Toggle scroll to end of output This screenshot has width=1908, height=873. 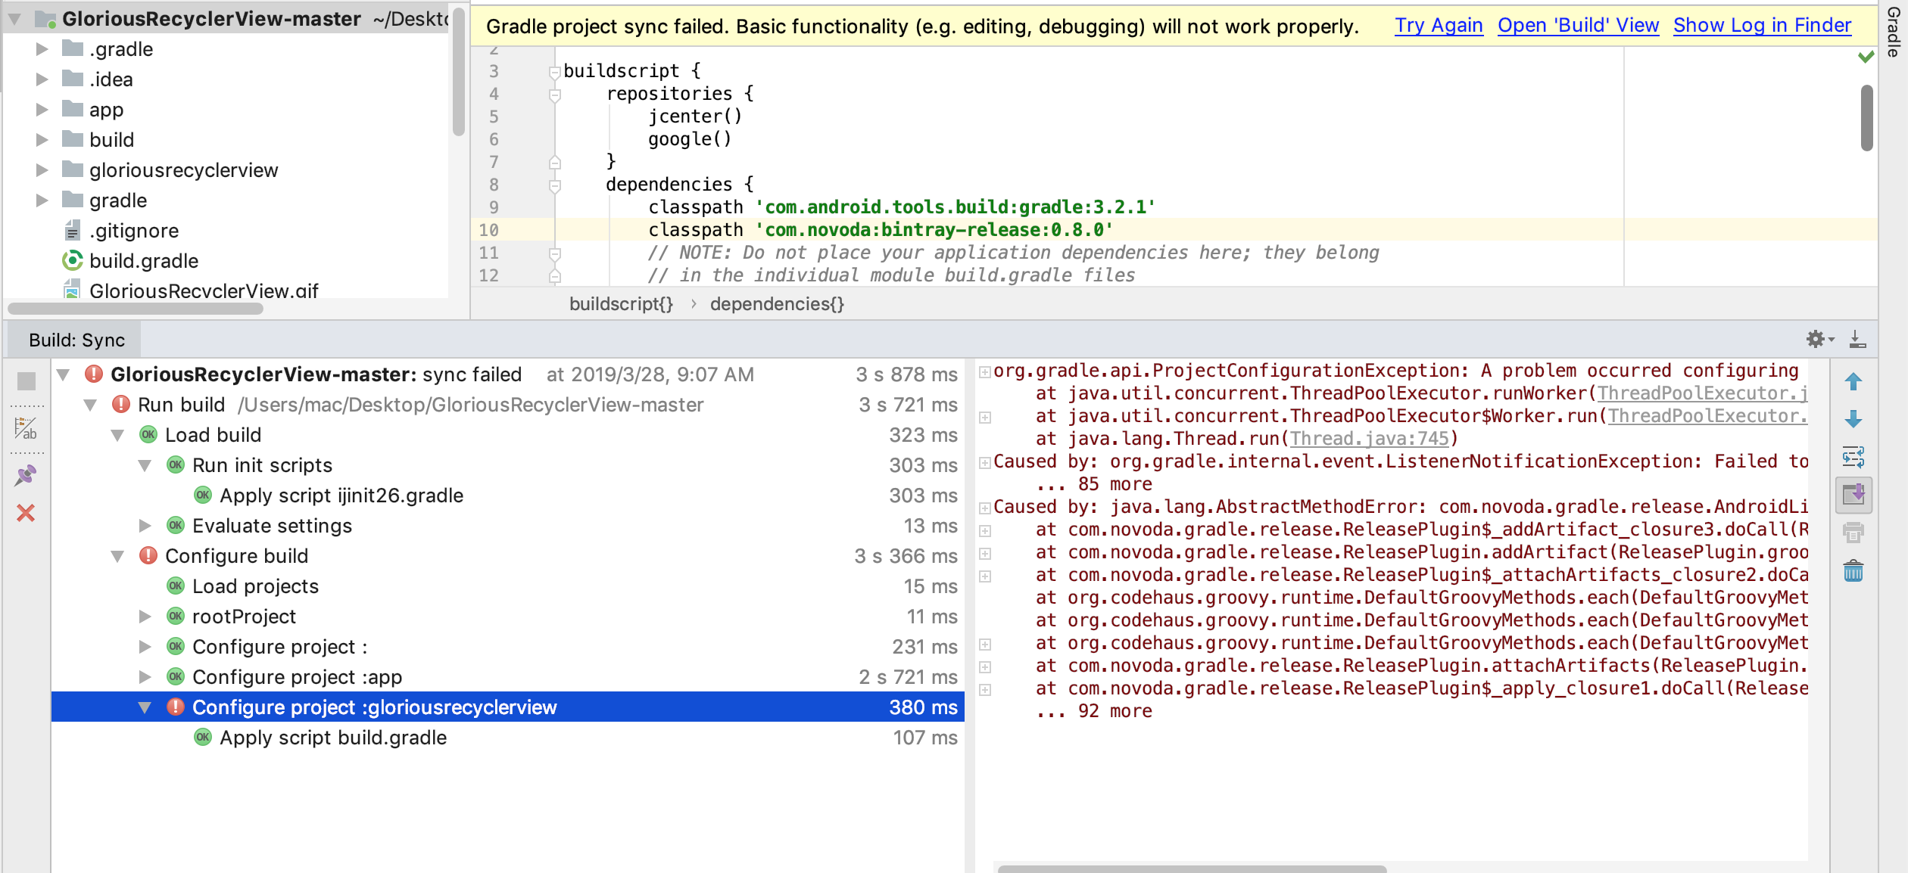tap(1853, 495)
